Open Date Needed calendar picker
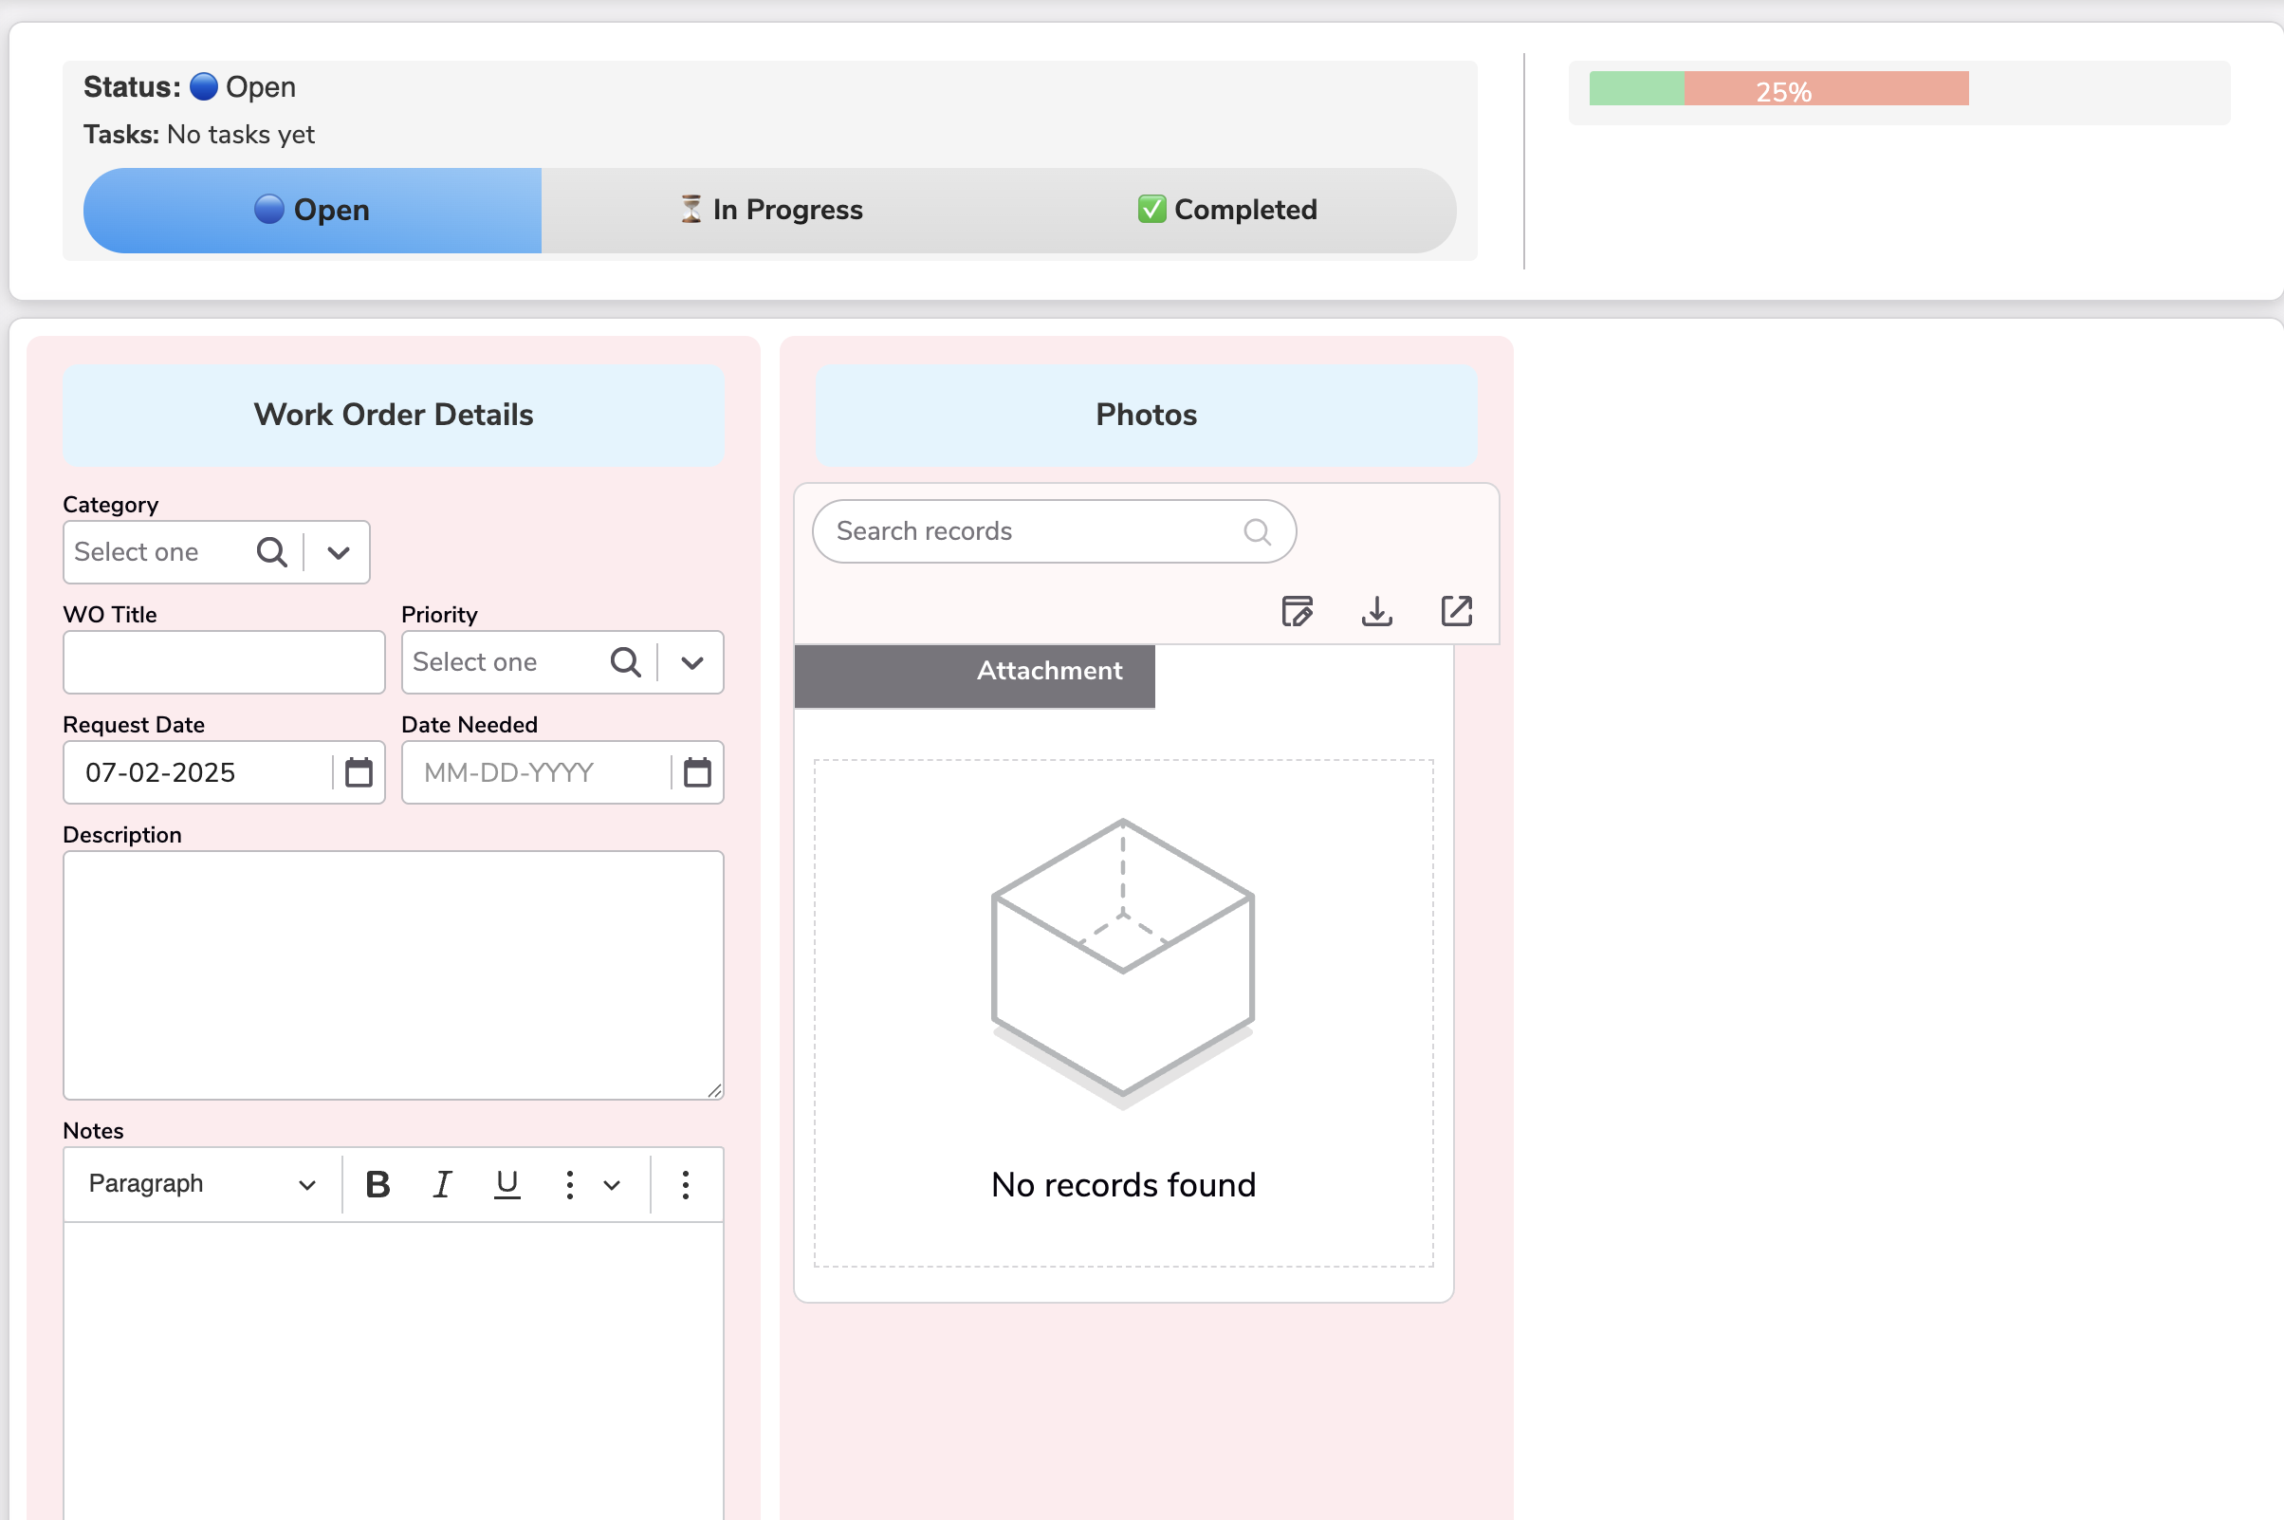 coord(697,772)
